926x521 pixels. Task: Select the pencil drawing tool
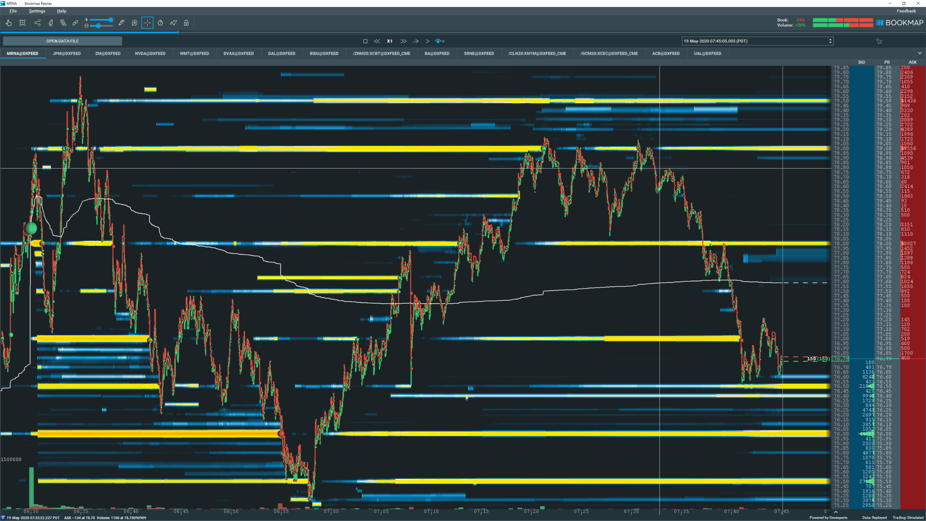coord(121,23)
